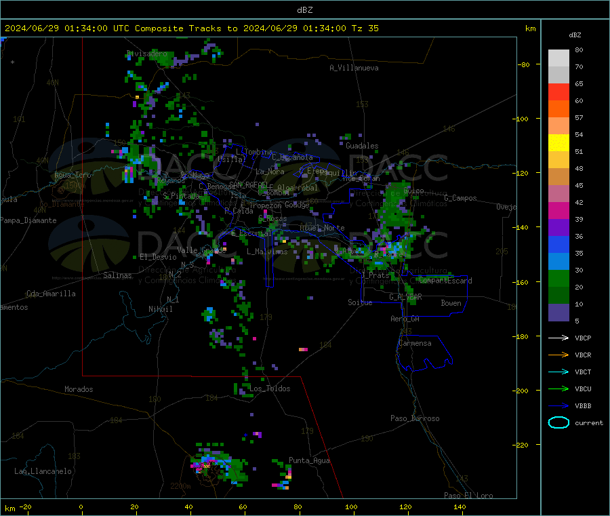Click the Lag.Llancanelo map label
The height and width of the screenshot is (516, 610).
[x=43, y=471]
